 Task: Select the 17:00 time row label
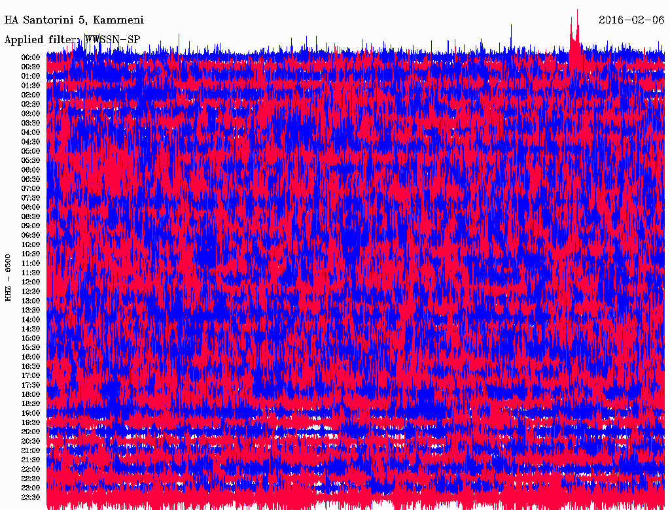pos(30,375)
